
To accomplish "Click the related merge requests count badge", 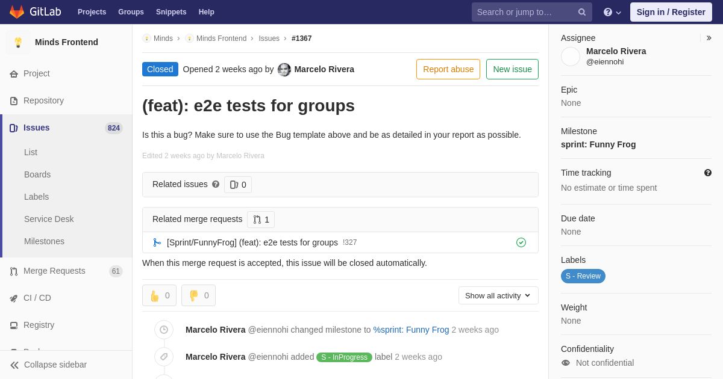I will pyautogui.click(x=261, y=220).
